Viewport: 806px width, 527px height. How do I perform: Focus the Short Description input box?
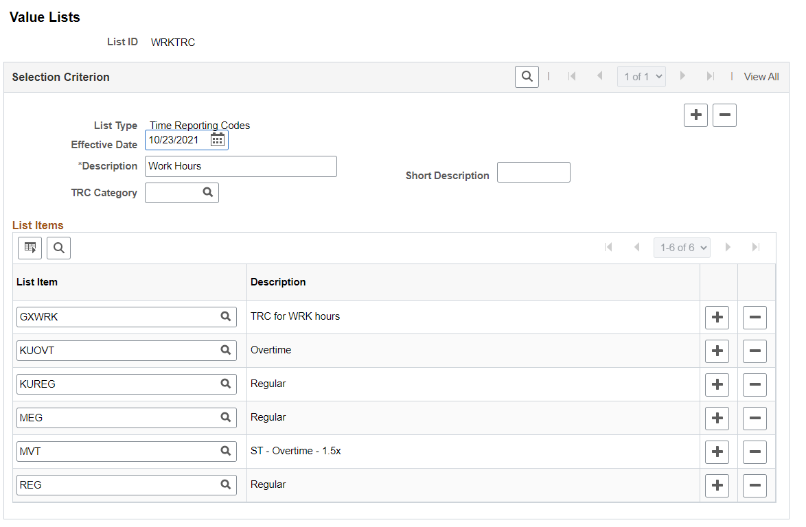533,172
